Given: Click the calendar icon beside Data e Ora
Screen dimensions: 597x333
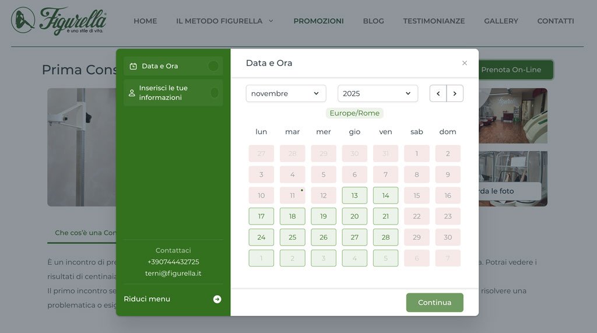Looking at the screenshot, I should click(133, 66).
